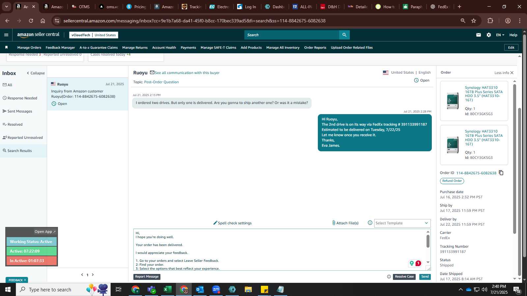Click the Seller Central search field
The height and width of the screenshot is (296, 527).
tap(292, 35)
